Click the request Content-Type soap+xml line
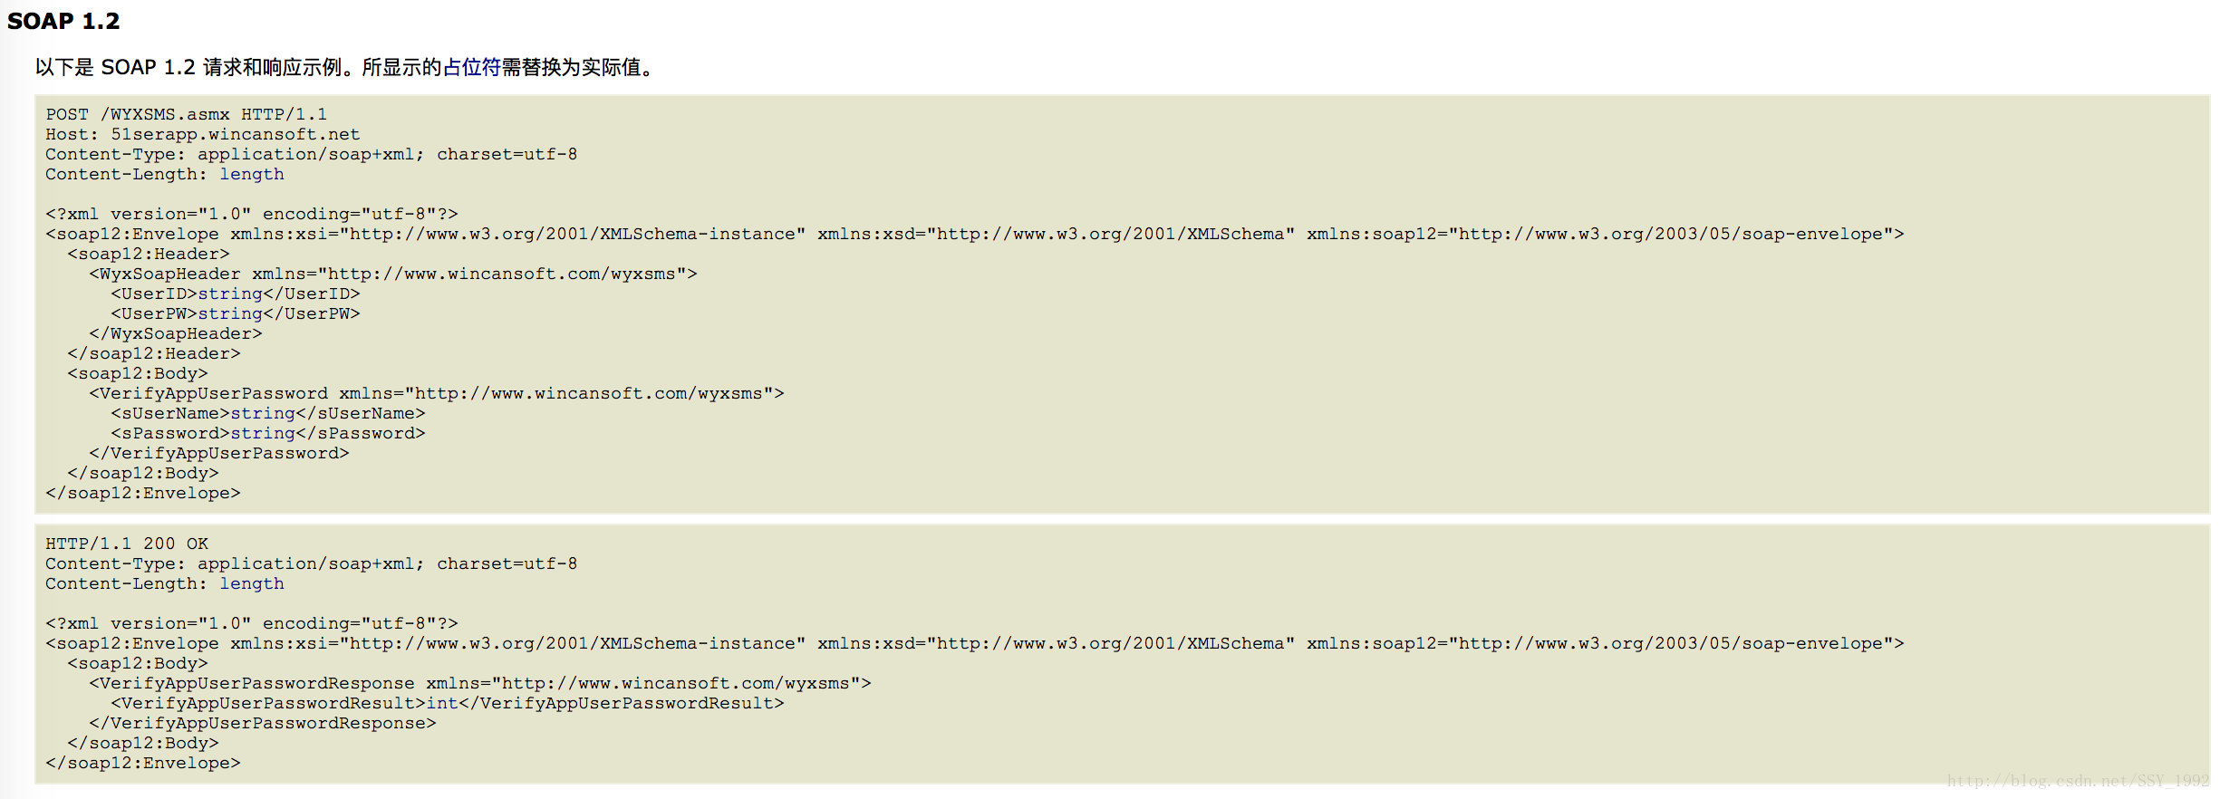 [x=312, y=154]
